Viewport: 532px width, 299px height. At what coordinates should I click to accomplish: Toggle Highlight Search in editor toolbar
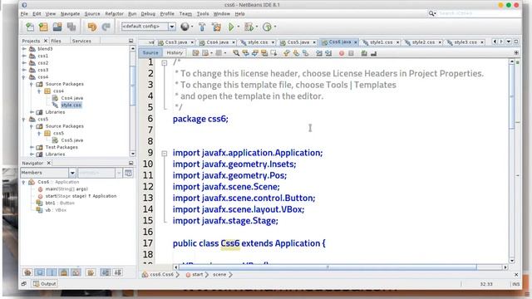coord(264,53)
